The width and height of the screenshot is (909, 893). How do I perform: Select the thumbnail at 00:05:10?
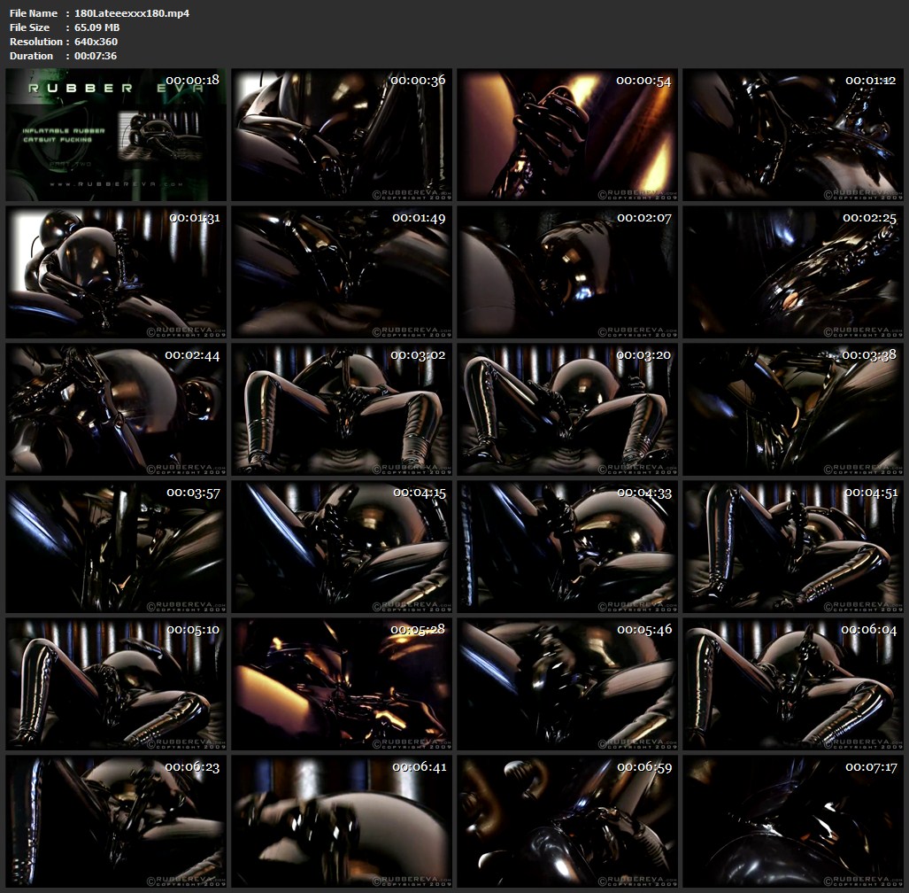pyautogui.click(x=116, y=684)
